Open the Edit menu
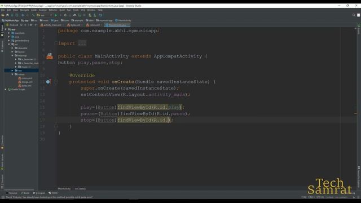 coord(9,10)
